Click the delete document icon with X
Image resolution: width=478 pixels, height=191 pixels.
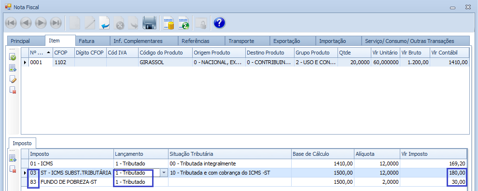tap(120, 23)
